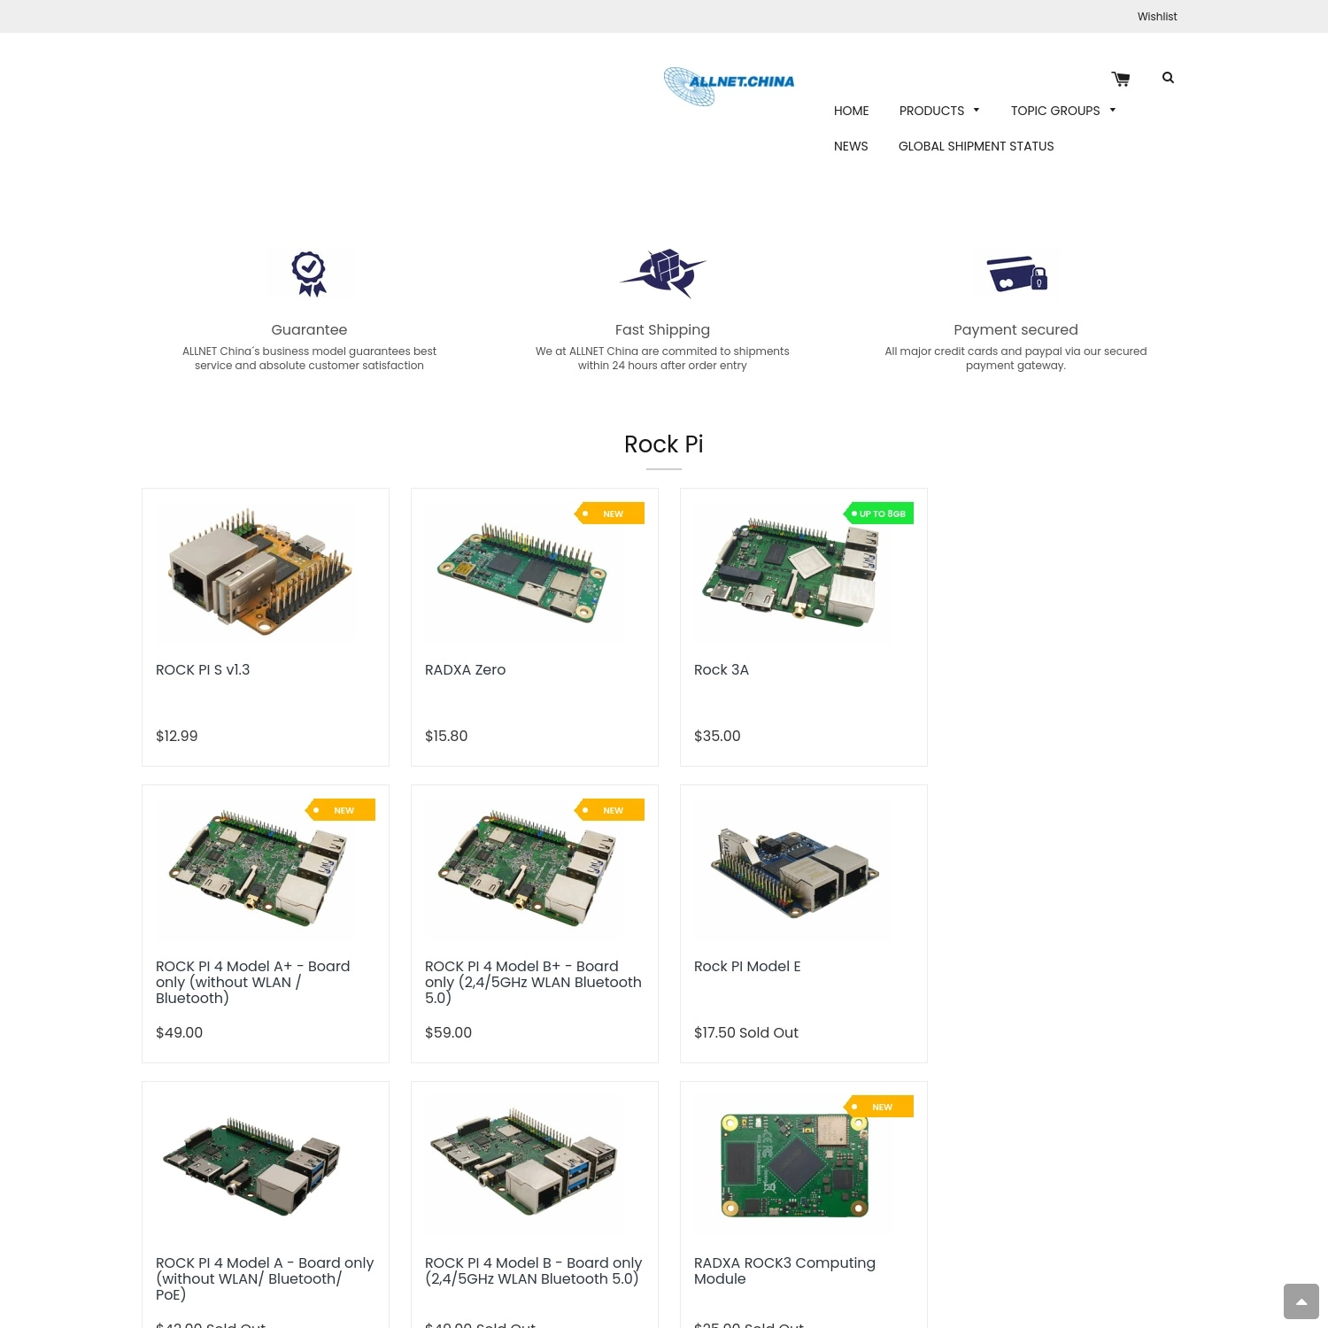
Task: Click the Rock Pi section heading
Action: [x=664, y=444]
